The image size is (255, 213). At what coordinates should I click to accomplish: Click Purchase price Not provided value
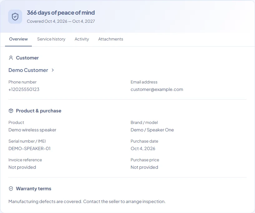(145, 167)
